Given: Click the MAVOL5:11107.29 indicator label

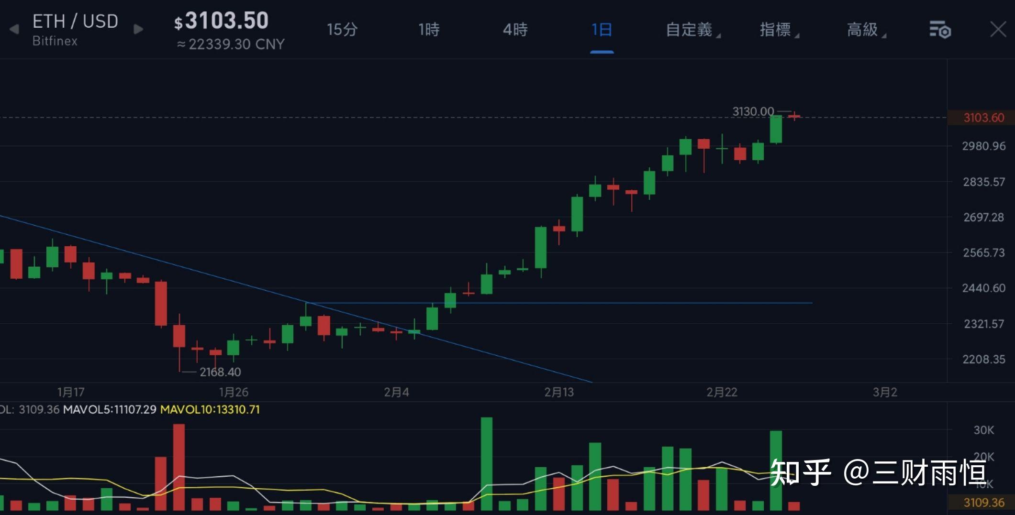Looking at the screenshot, I should [x=110, y=410].
